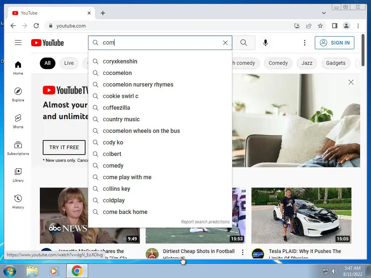Click the YouTube logo
The height and width of the screenshot is (278, 371).
(47, 43)
